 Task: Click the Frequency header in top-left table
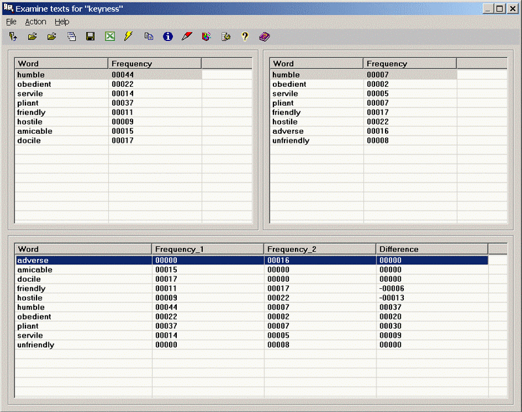[154, 63]
